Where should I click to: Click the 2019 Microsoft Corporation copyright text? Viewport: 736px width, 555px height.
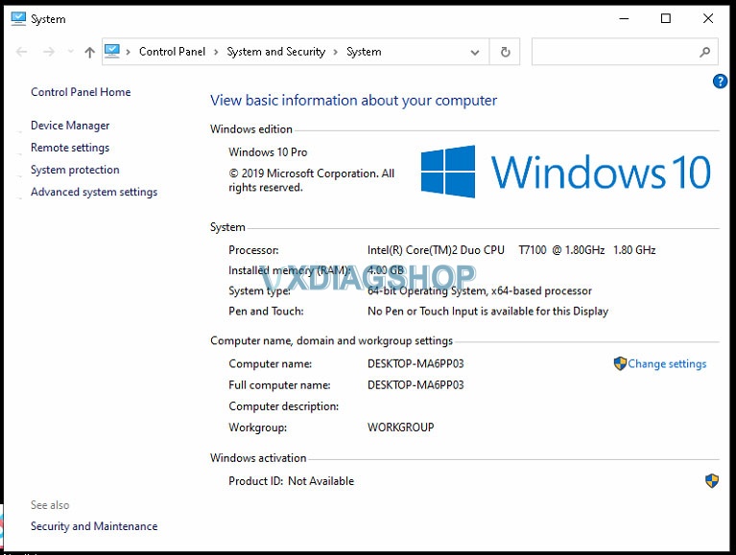point(312,180)
